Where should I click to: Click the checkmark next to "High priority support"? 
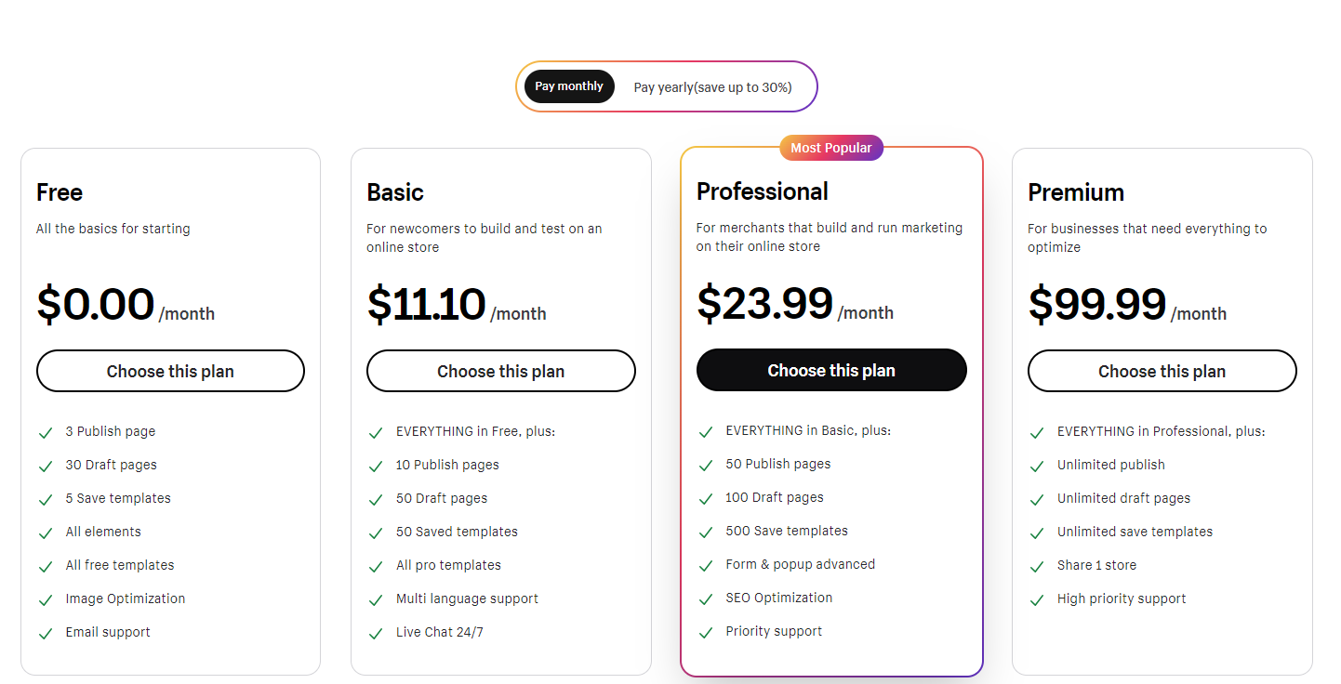(1037, 598)
